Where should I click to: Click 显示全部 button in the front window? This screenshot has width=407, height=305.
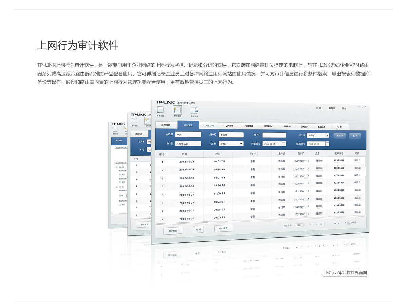click(x=173, y=231)
